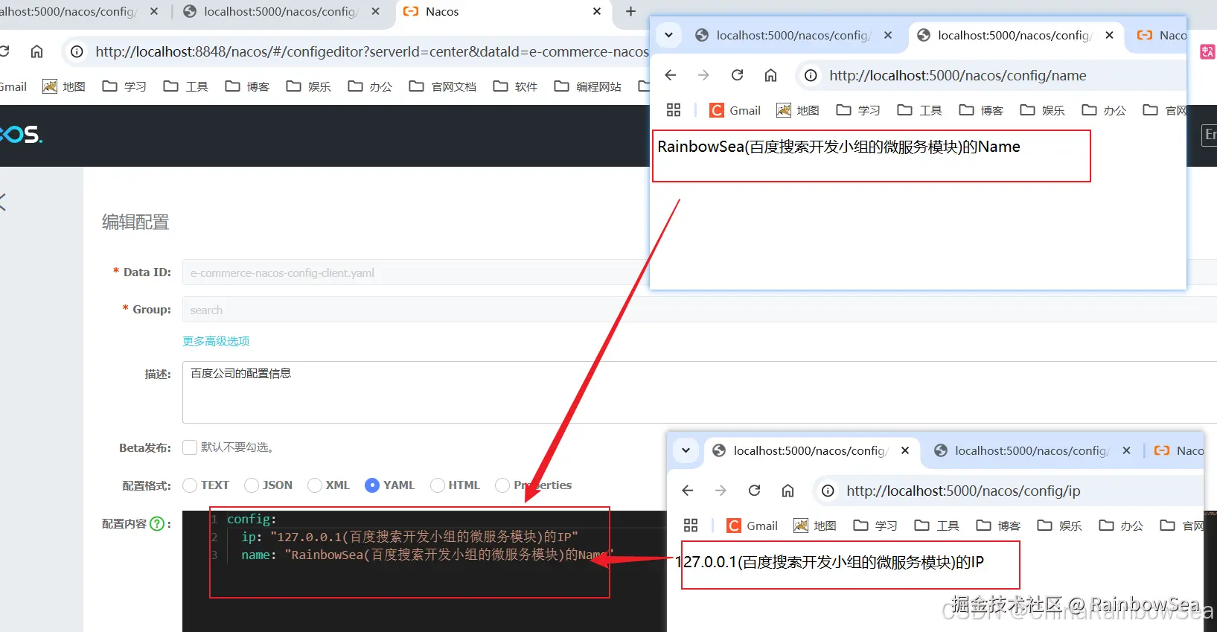Viewport: 1217px width, 632px height.
Task: Click address bar in config/ip window
Action: pyautogui.click(x=1009, y=491)
